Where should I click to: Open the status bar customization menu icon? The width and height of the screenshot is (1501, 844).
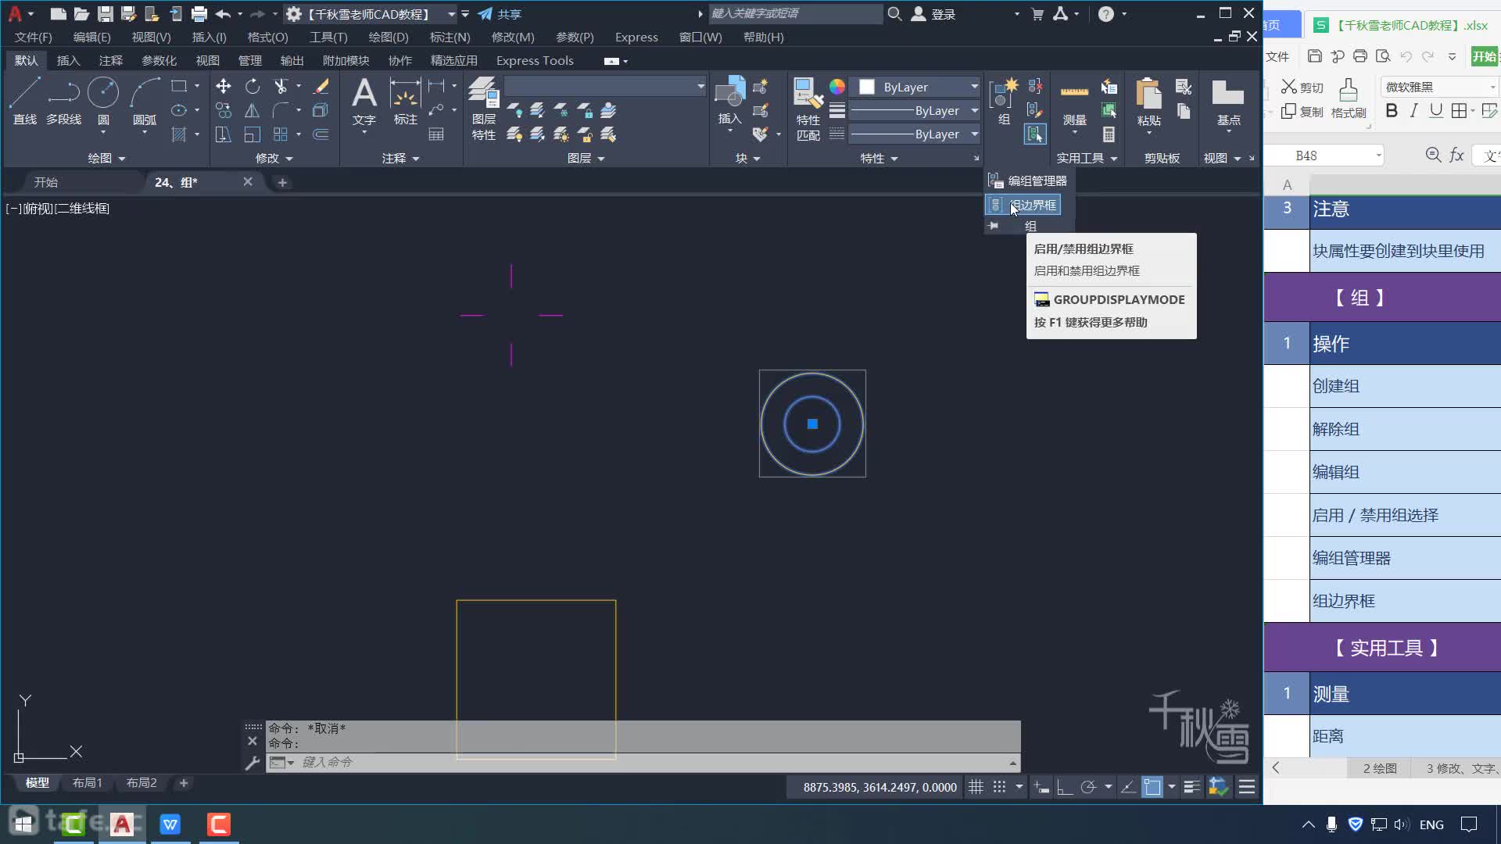tap(1247, 787)
